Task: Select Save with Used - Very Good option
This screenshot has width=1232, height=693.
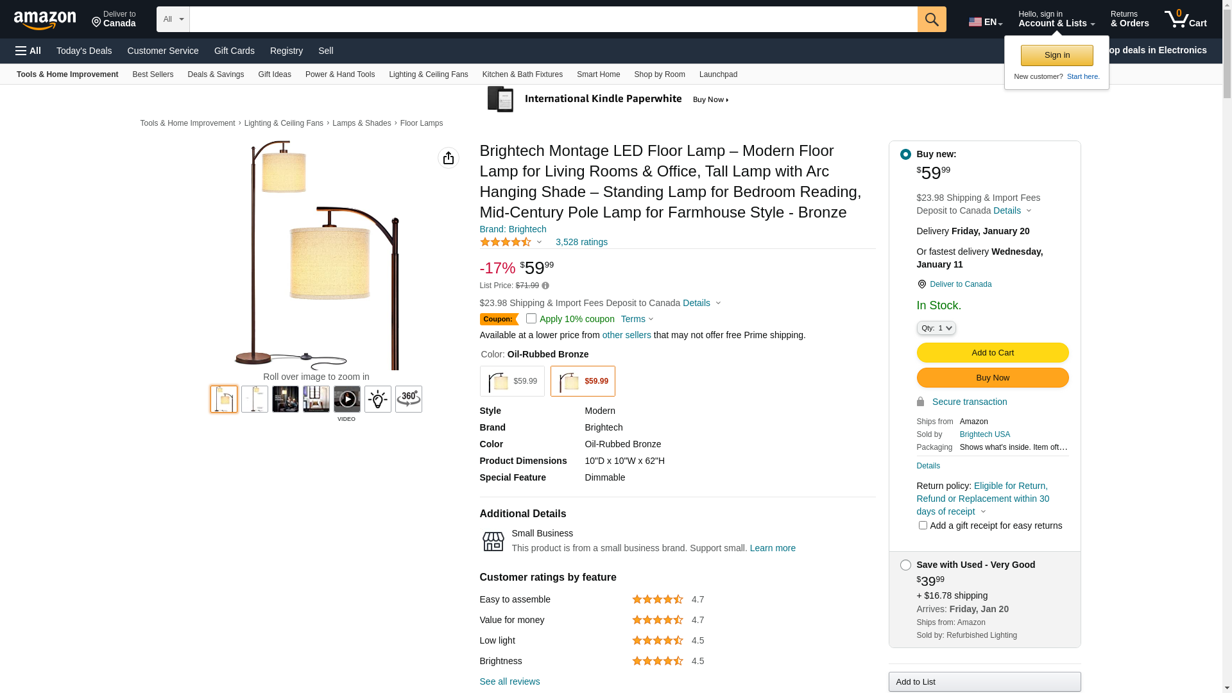Action: point(905,565)
